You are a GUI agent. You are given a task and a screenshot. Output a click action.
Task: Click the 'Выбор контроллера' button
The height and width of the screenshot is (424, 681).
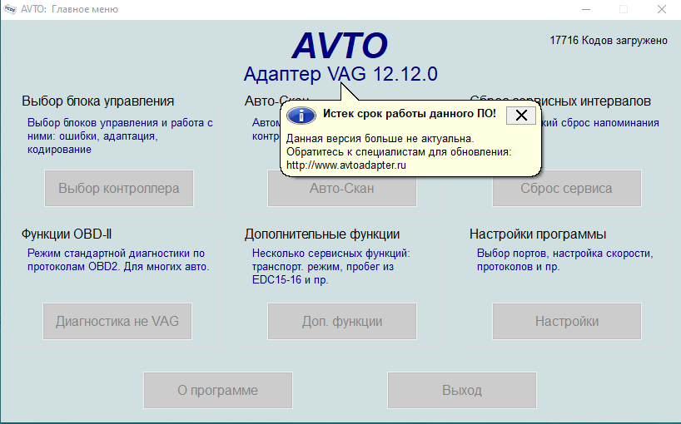[x=118, y=189]
